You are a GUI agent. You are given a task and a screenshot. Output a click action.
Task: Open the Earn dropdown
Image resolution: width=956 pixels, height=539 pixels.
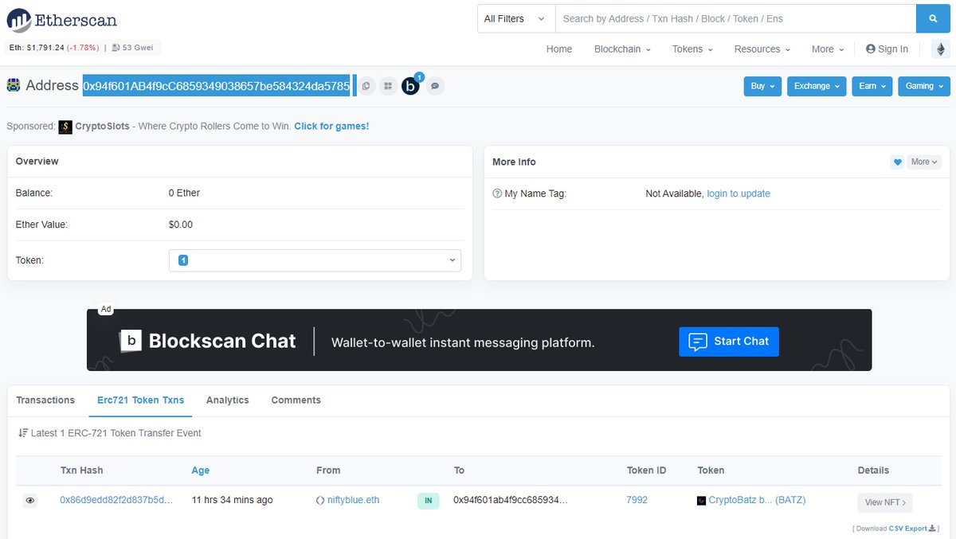point(872,86)
